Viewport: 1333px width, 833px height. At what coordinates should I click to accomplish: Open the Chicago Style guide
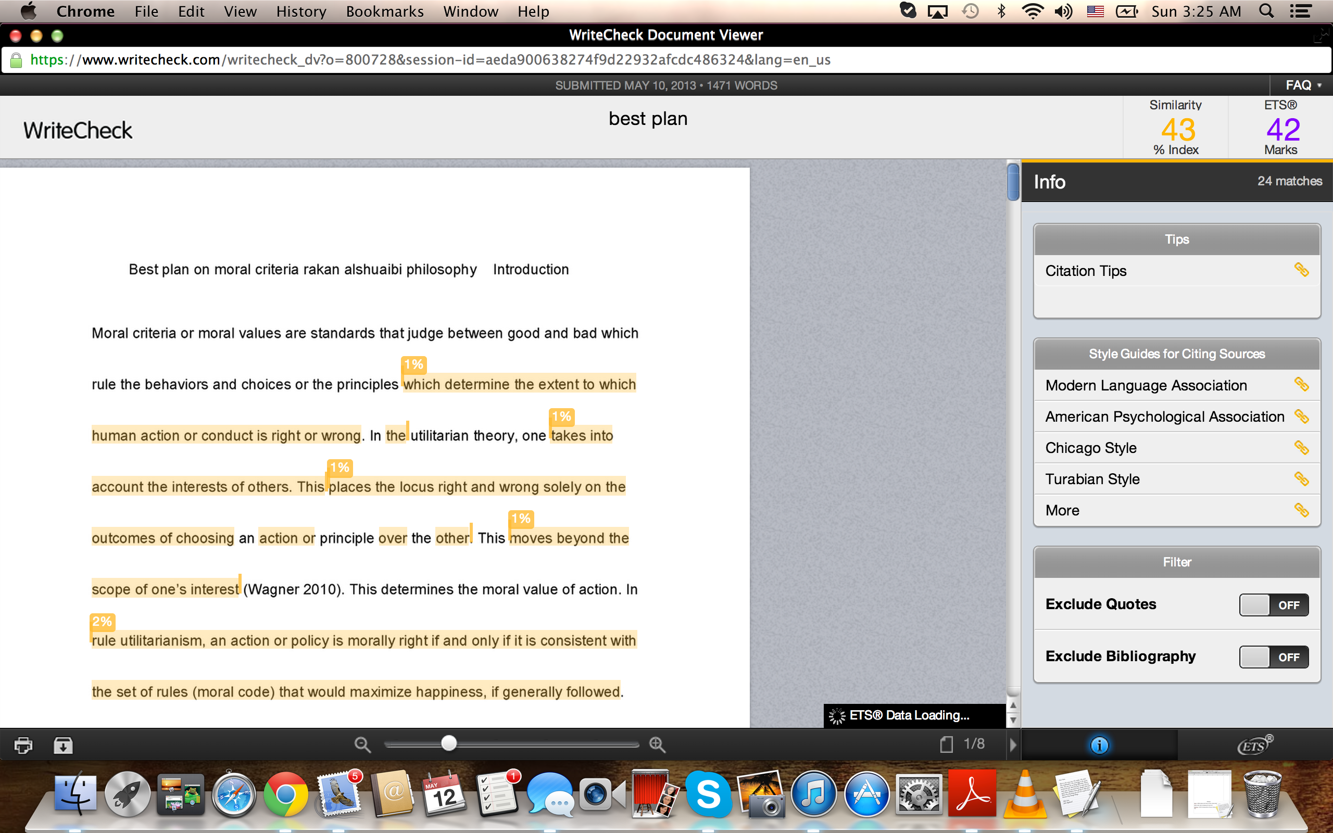(1177, 448)
